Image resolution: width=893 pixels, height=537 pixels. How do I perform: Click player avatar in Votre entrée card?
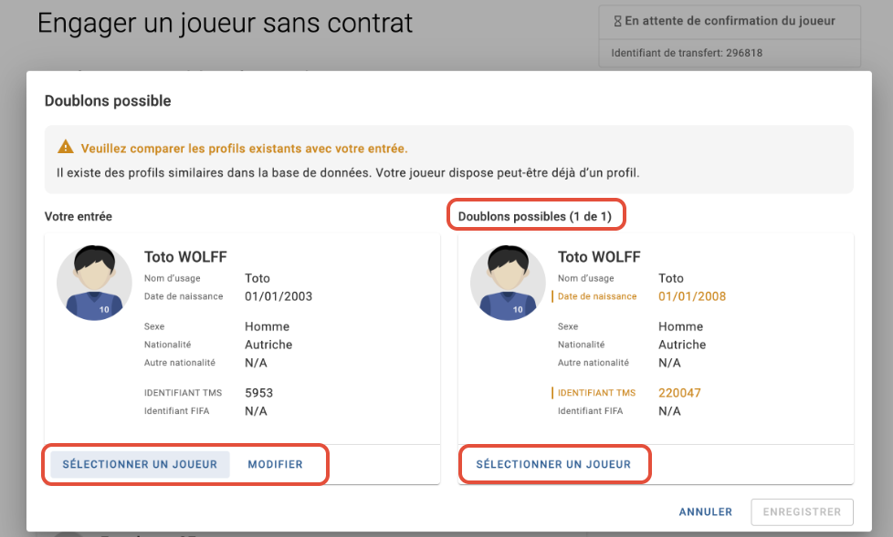(x=94, y=283)
